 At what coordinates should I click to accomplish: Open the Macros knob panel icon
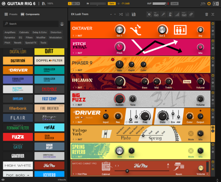pos(149,14)
